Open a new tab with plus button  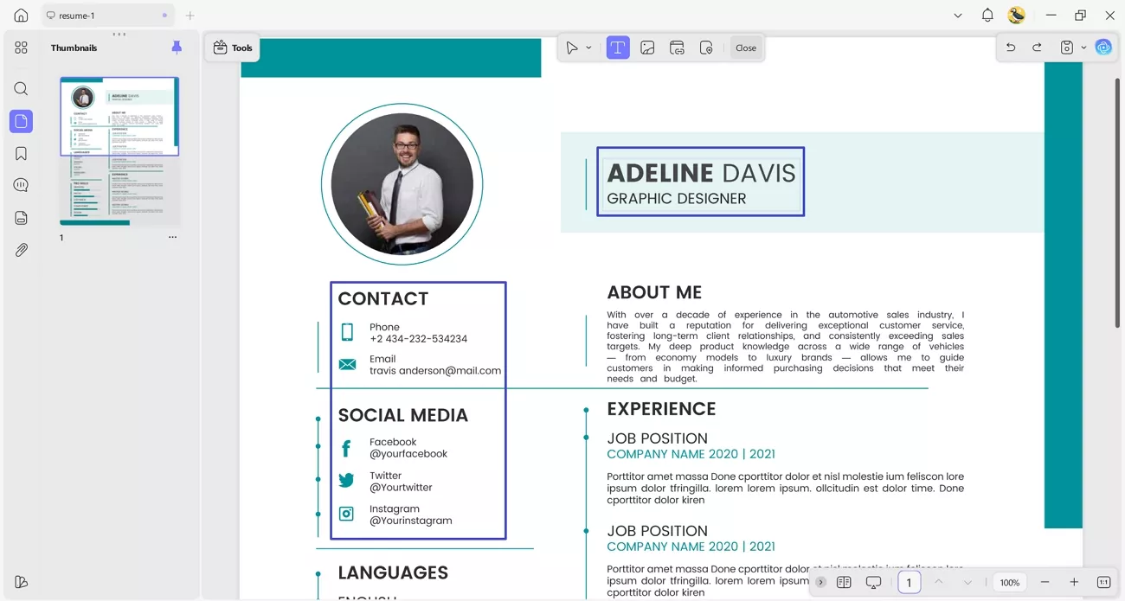click(190, 16)
